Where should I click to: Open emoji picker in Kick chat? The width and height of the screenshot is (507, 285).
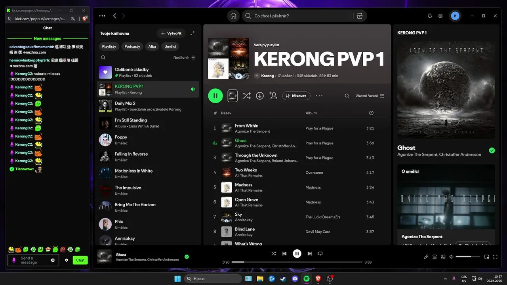[53, 260]
